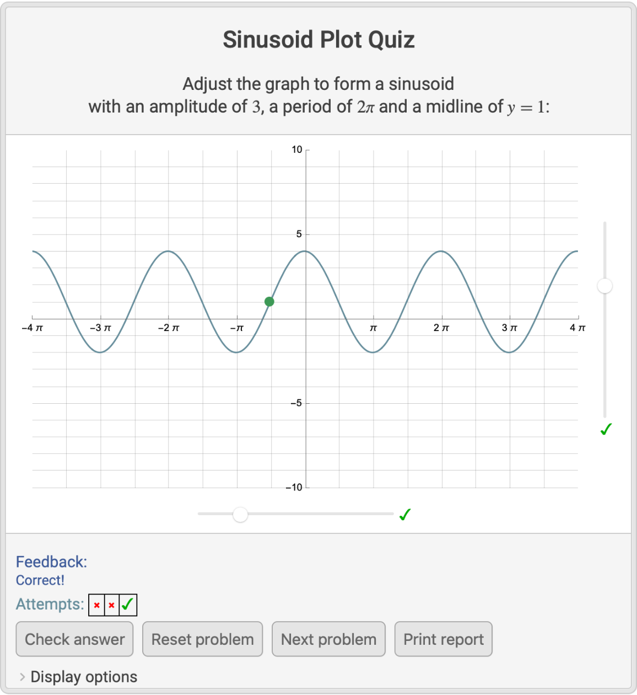Click the −3 π label on the x-axis
Image resolution: width=637 pixels, height=695 pixels.
100,328
